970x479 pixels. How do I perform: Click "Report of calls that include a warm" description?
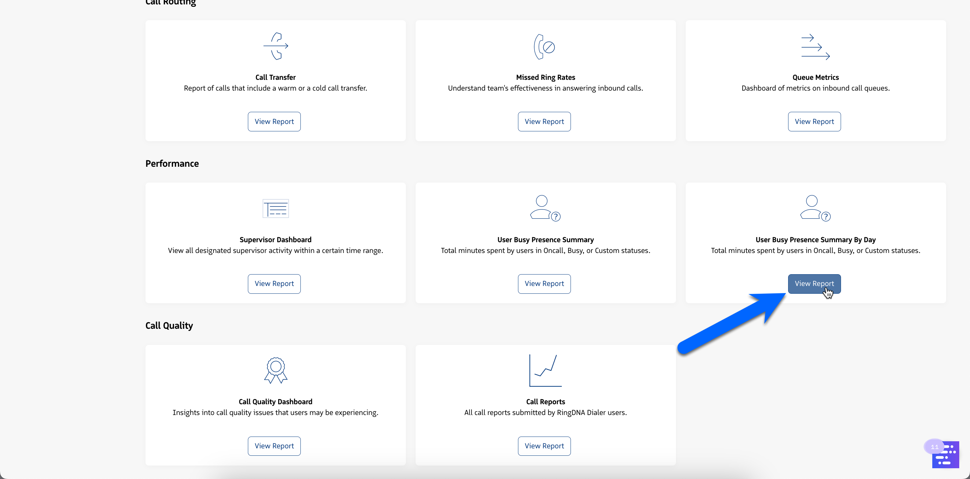pyautogui.click(x=275, y=88)
